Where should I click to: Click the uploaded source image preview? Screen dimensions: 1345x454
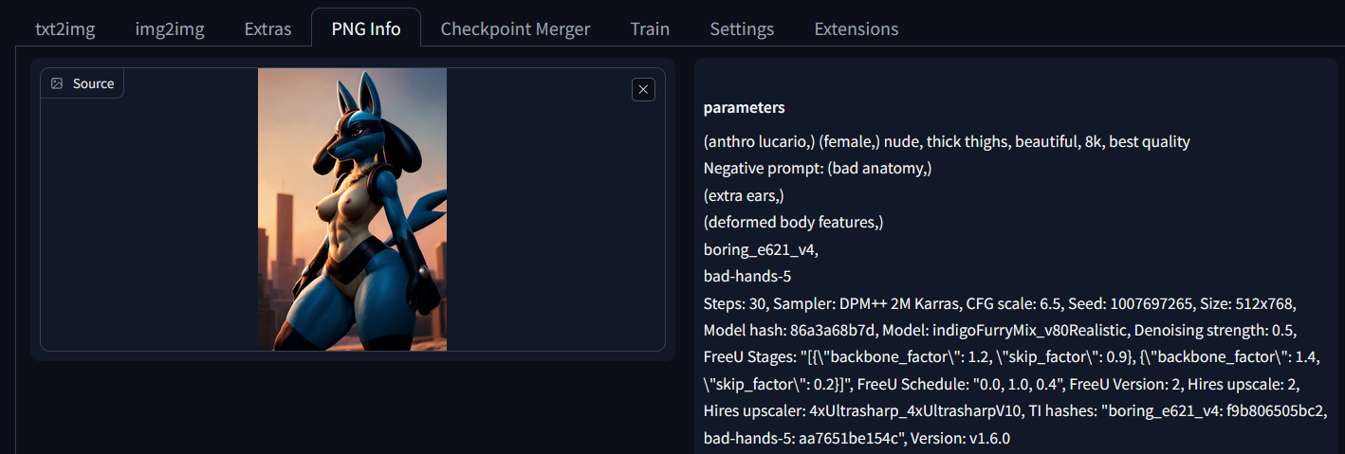(352, 209)
